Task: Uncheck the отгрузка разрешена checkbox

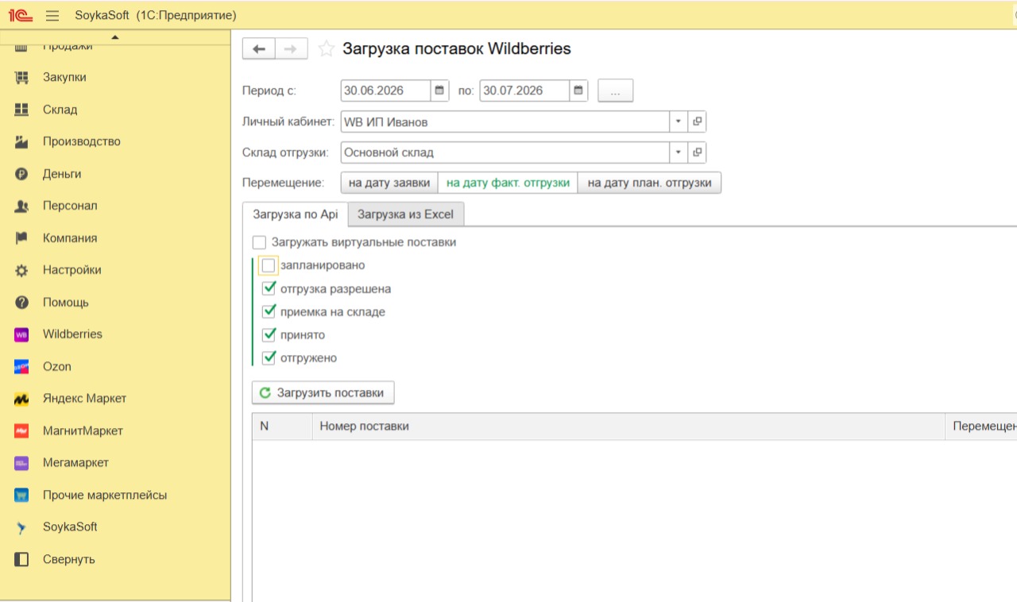Action: 269,288
